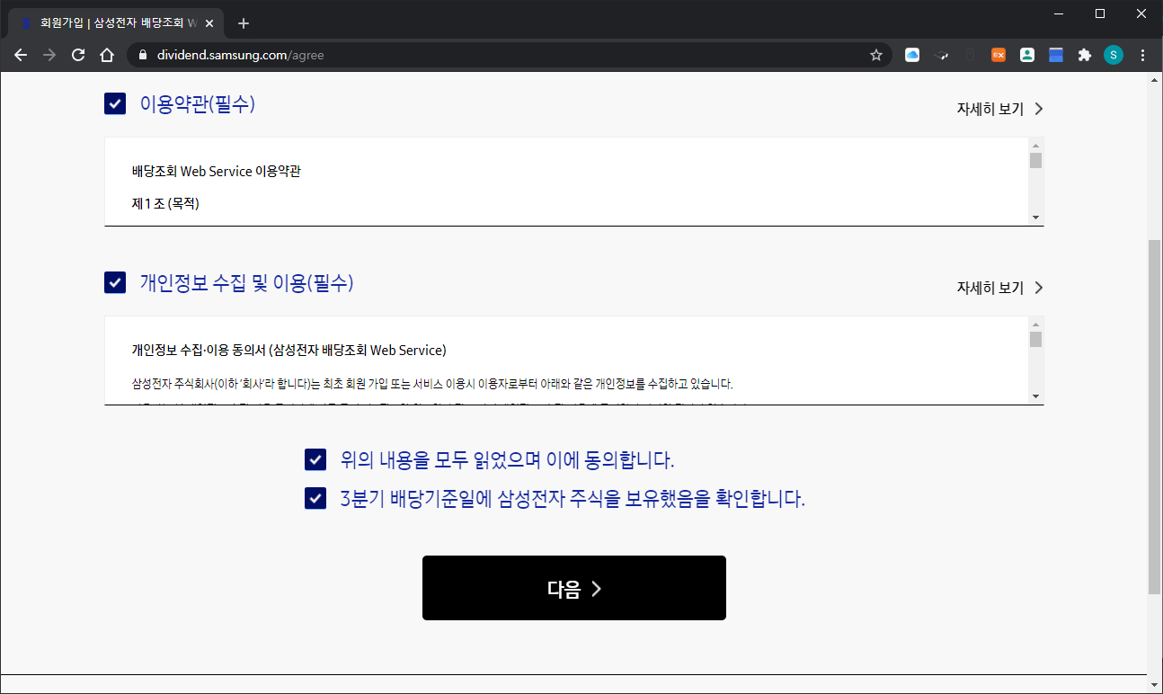Toggle 3분기 배당기준일 주식 보유 확인 checkbox

315,498
